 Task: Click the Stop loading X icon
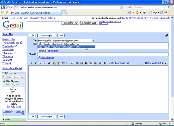coord(130,7)
